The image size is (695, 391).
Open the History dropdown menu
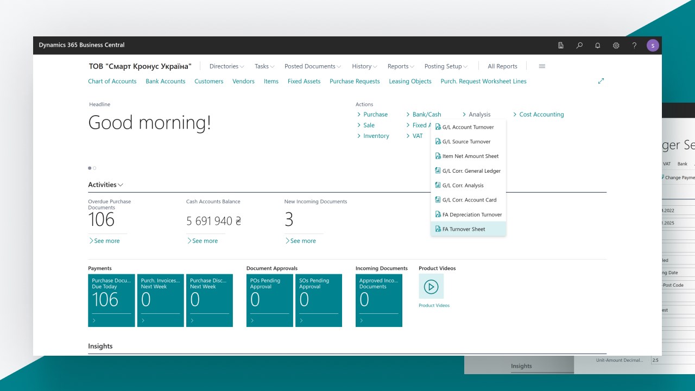click(x=365, y=66)
